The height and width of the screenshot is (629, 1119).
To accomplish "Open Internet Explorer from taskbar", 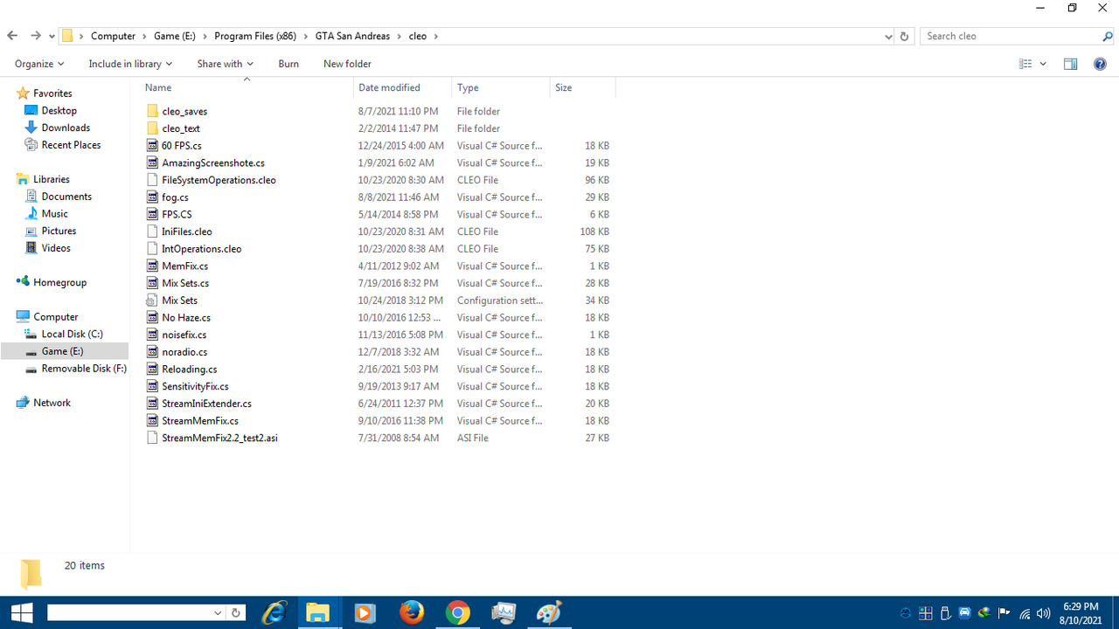I will tap(274, 612).
